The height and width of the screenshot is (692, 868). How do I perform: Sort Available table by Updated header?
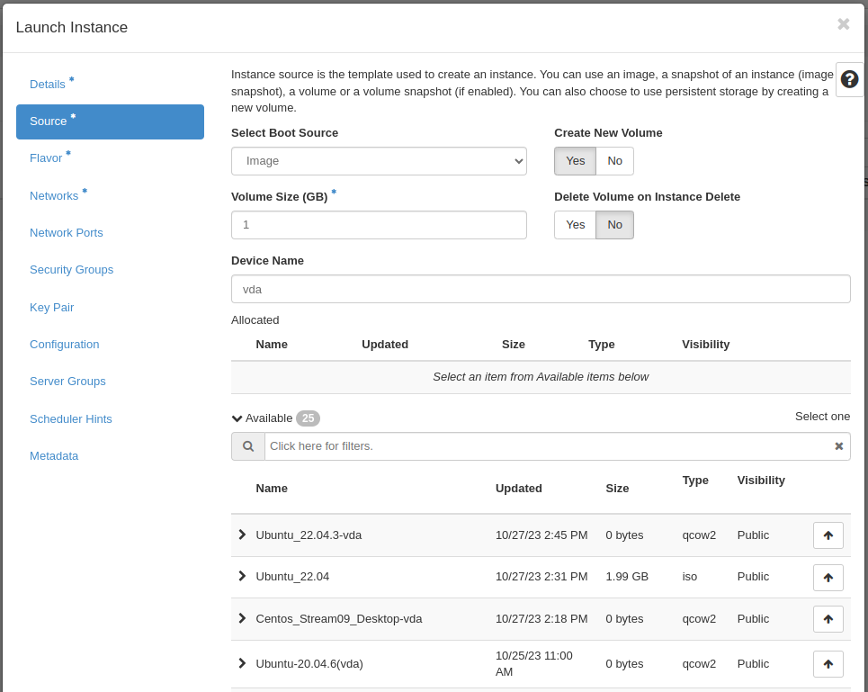click(519, 489)
